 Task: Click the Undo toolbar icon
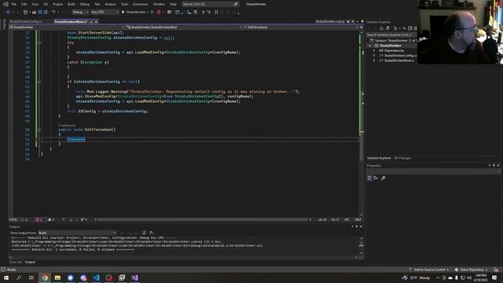(x=53, y=13)
